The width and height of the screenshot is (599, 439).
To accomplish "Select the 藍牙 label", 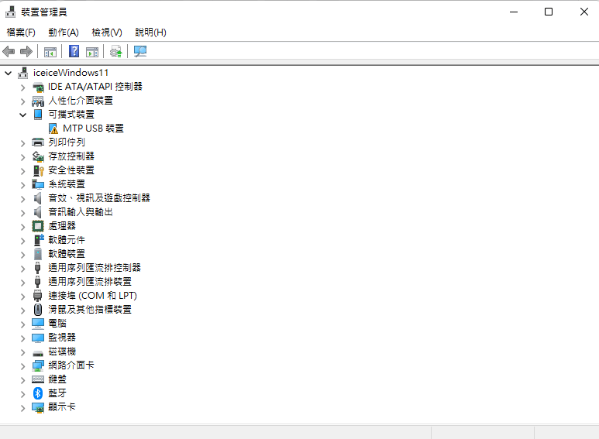I will [57, 393].
